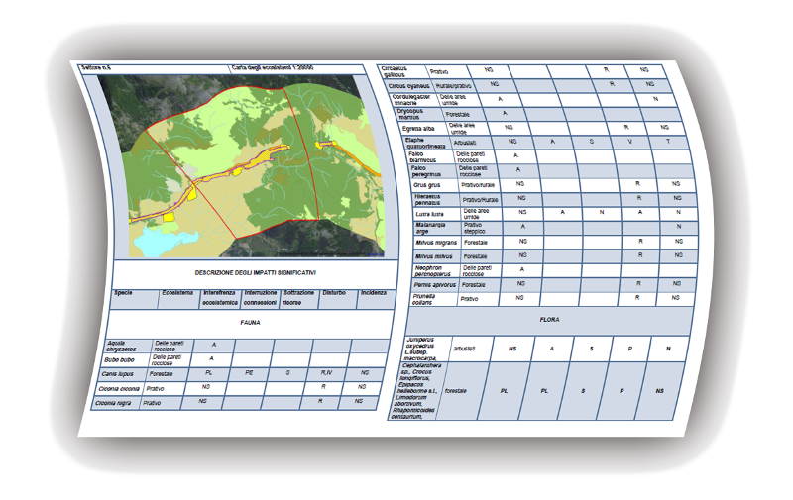Screen dimensions: 793x500
Task: Click the 'FAUNA' section heading
Action: tap(250, 322)
